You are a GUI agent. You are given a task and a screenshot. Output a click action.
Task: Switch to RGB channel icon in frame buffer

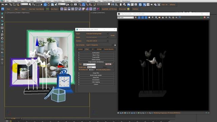click(136, 17)
